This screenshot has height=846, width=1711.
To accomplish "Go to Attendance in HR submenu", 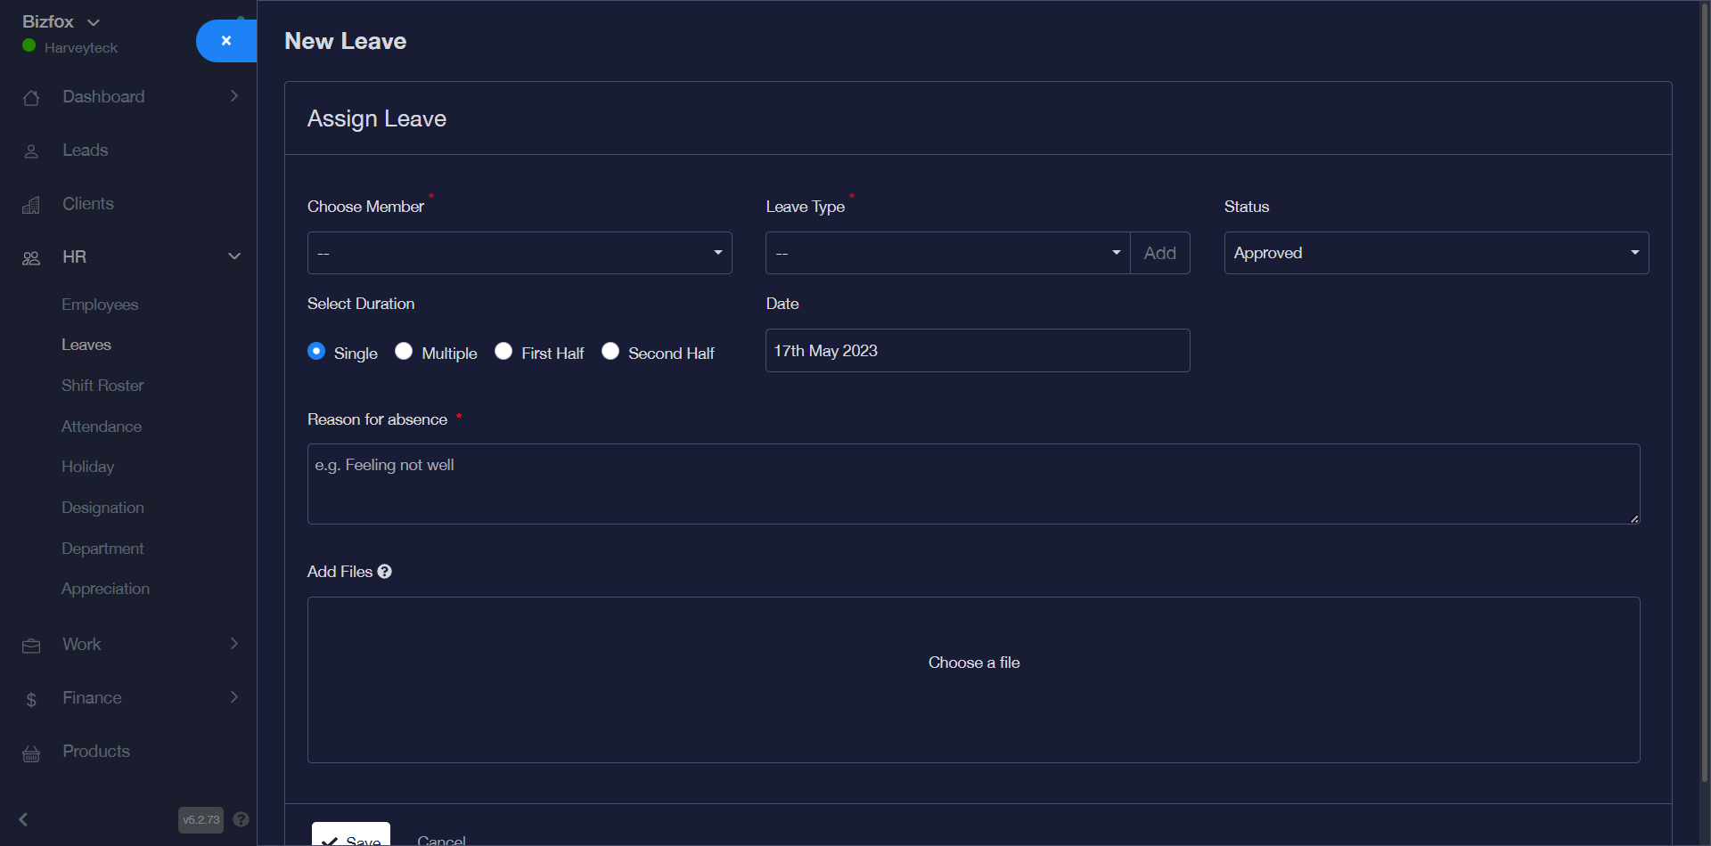I will (x=102, y=427).
